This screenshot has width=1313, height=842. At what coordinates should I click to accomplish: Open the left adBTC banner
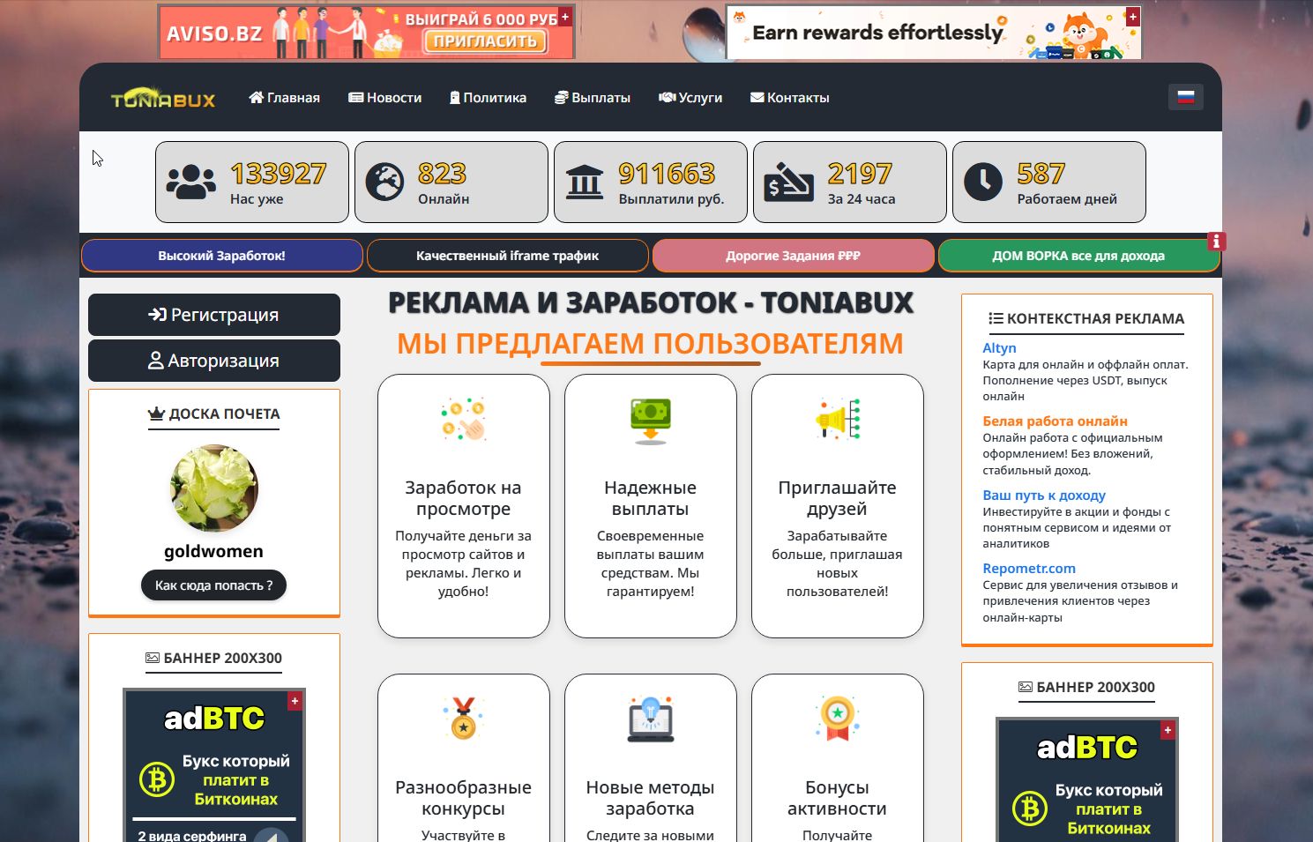tap(214, 765)
